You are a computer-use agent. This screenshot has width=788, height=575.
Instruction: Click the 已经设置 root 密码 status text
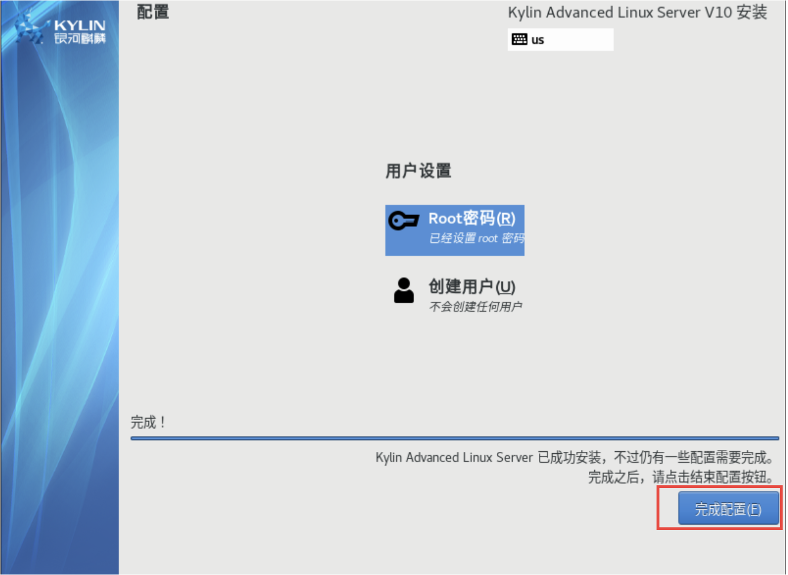click(x=477, y=239)
